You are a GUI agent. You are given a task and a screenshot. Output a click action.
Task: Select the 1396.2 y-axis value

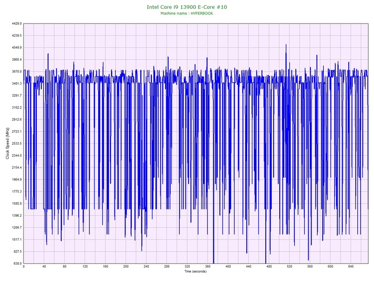(17, 216)
